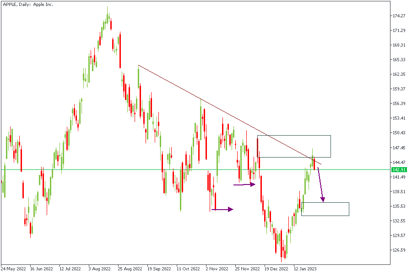Select the 141.49 price axis value
Image resolution: width=412 pixels, height=274 pixels.
point(399,177)
